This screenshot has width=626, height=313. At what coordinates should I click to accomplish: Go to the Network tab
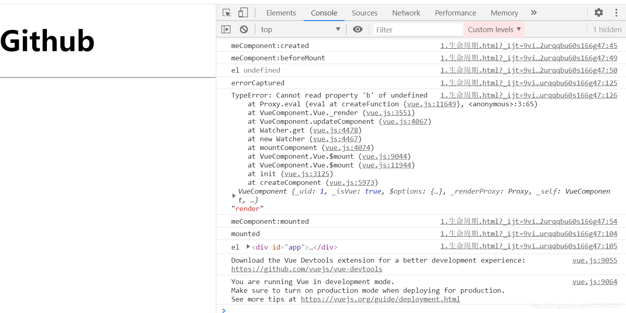(406, 13)
